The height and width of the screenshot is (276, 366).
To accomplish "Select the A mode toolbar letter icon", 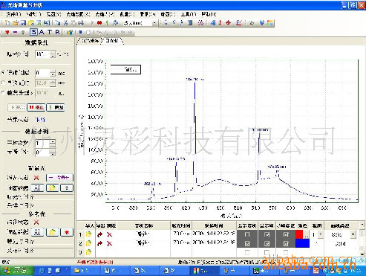I will click(42, 32).
